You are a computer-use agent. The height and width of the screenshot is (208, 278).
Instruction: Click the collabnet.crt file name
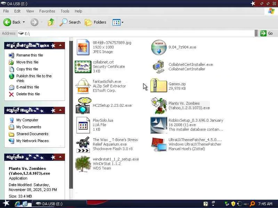[103, 62]
